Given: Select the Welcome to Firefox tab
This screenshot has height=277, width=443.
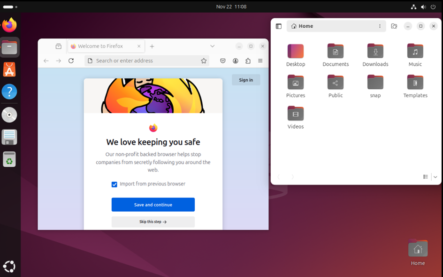Looking at the screenshot, I should point(100,46).
